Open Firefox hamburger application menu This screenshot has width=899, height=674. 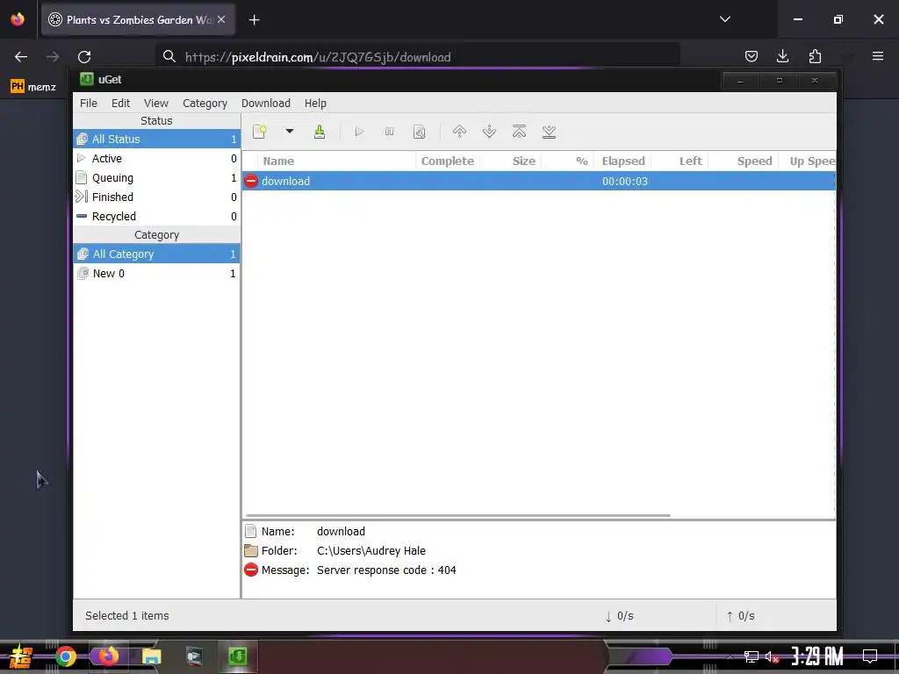(877, 56)
